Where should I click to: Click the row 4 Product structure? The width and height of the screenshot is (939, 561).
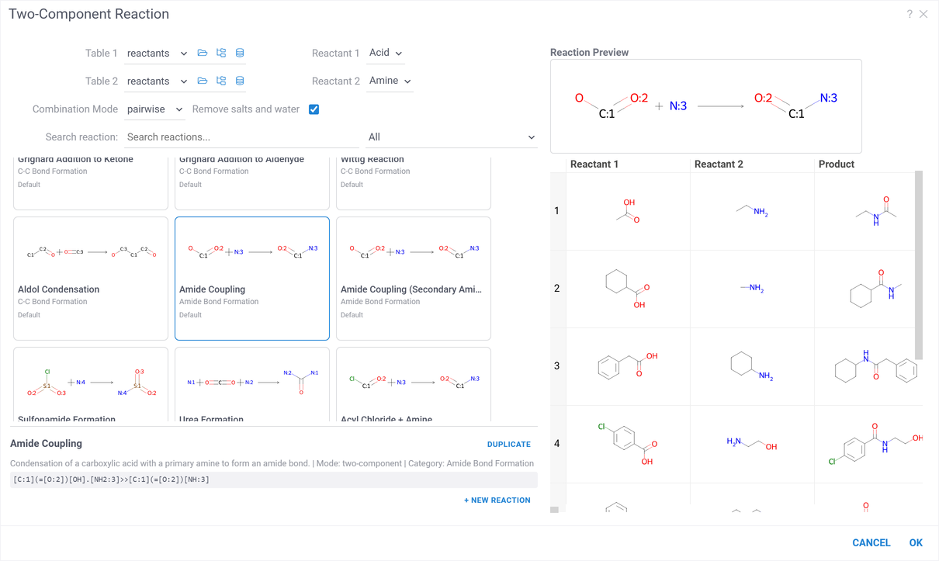(x=876, y=444)
